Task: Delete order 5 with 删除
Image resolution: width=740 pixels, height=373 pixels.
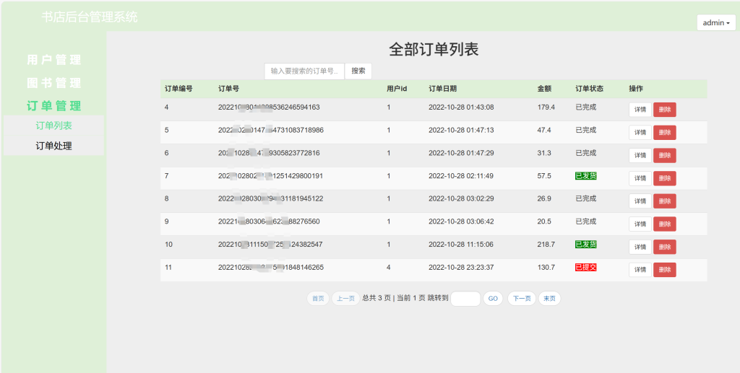Action: point(665,132)
